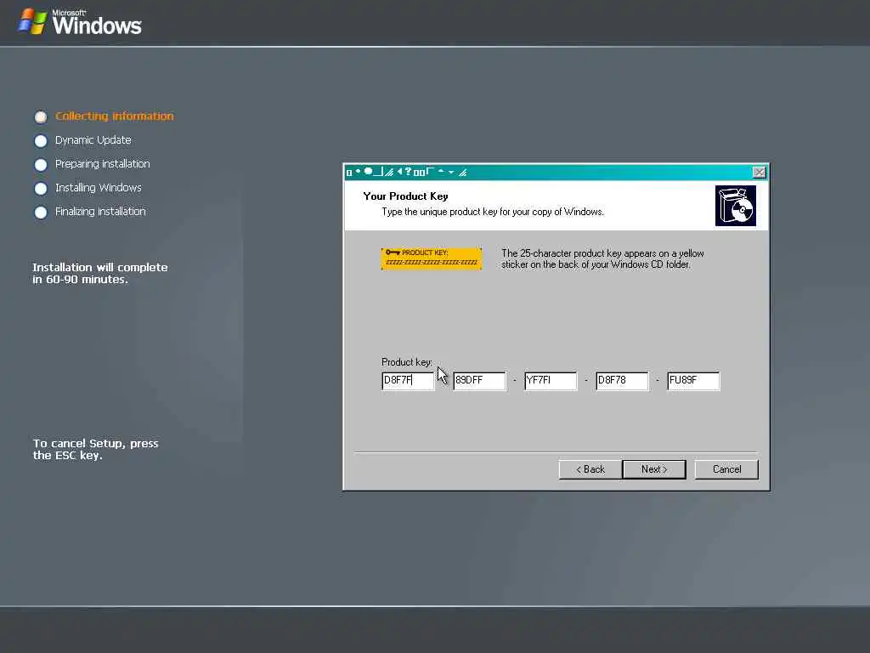Select the second key field 89DFF
This screenshot has height=653, width=870.
(479, 380)
